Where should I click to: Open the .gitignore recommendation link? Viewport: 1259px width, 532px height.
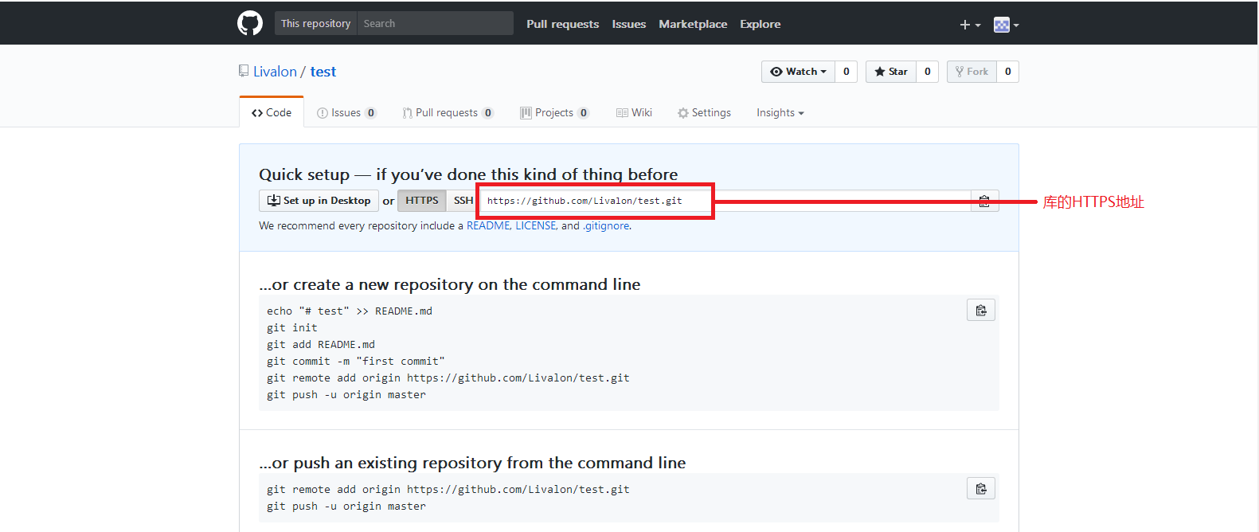tap(606, 225)
